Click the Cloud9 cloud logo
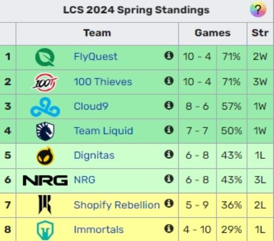The image size is (274, 241). click(45, 107)
